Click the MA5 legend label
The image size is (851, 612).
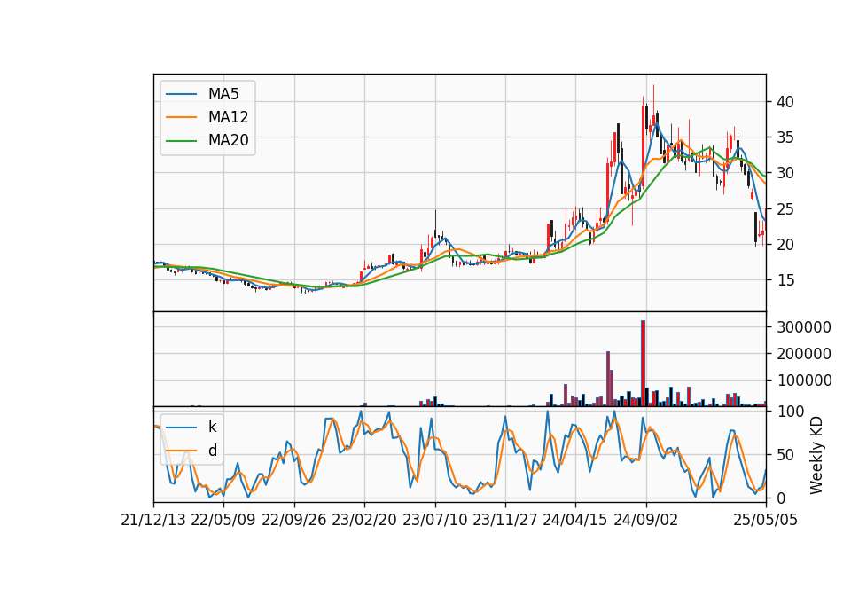[x=223, y=94]
